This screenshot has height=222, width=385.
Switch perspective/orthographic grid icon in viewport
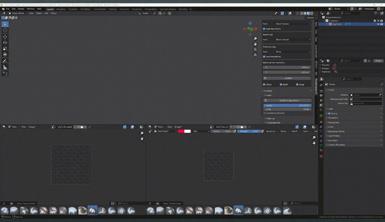[255, 55]
